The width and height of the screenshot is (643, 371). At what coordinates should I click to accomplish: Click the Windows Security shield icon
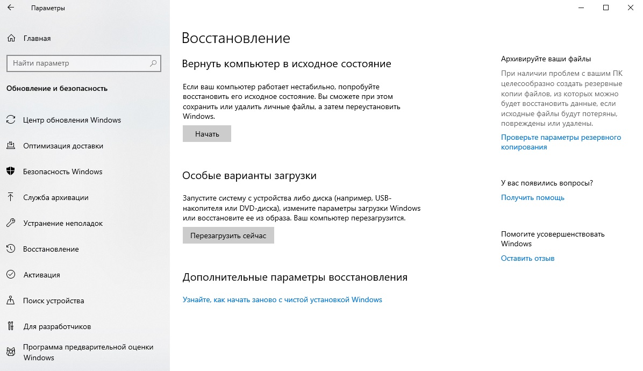[x=11, y=172]
